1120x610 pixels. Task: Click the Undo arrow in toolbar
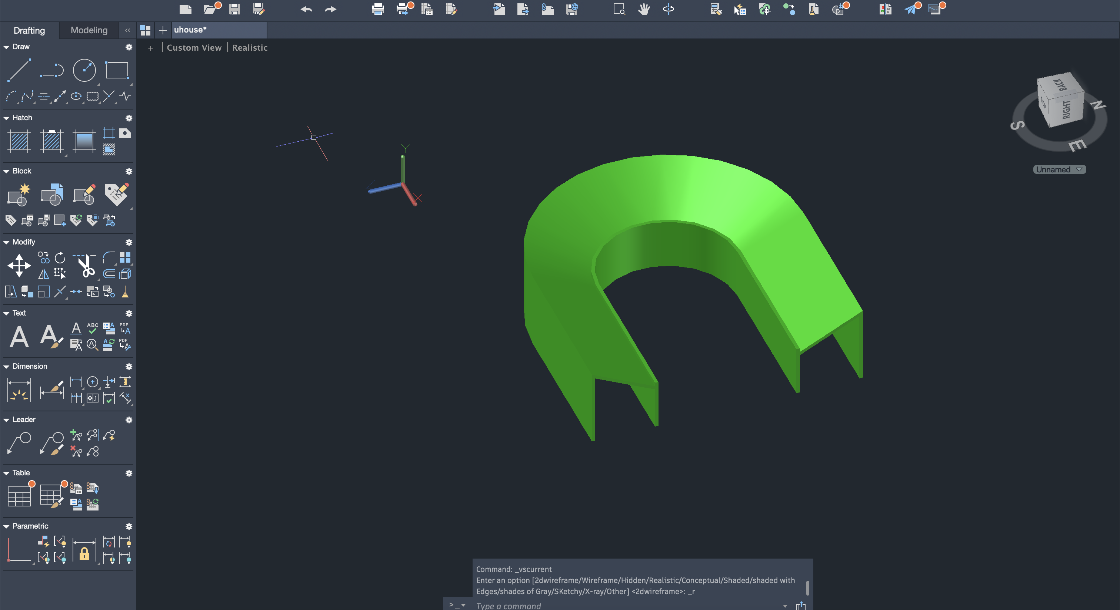[307, 9]
